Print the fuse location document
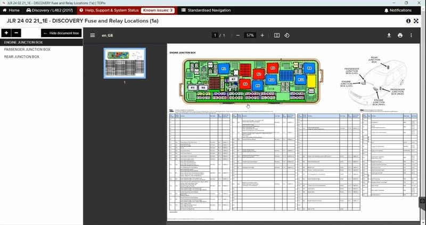Screen dimensions: 426x225 tap(400, 35)
